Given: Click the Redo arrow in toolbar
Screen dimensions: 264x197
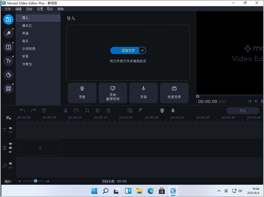Looking at the screenshot, I should pyautogui.click(x=33, y=110).
